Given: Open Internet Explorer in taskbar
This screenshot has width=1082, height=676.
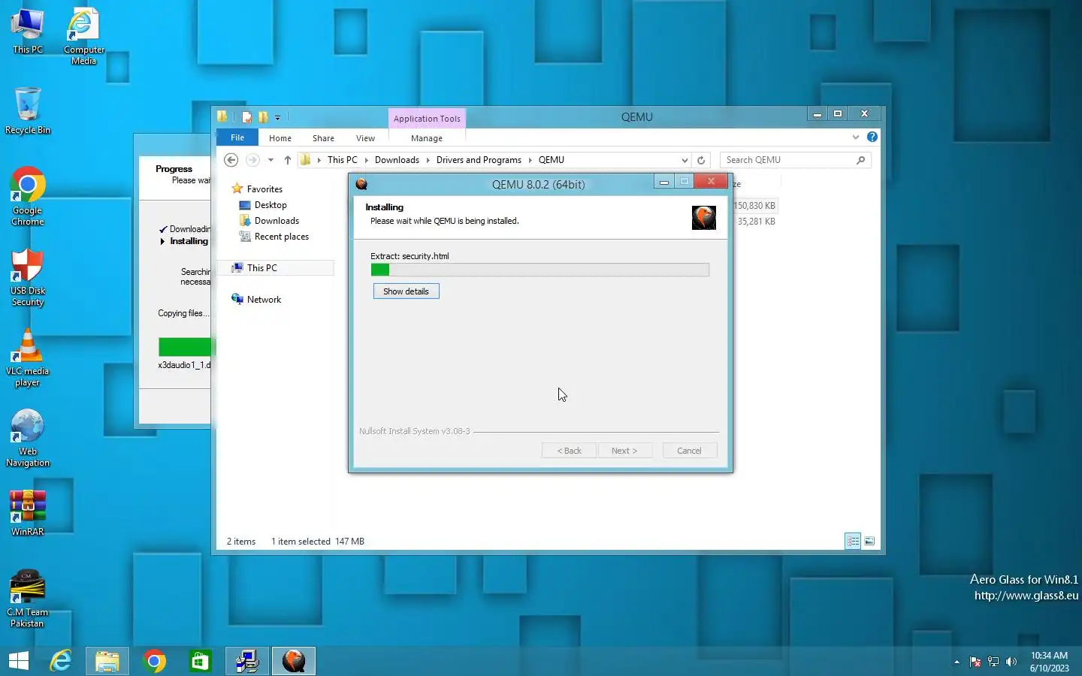Looking at the screenshot, I should click(61, 661).
